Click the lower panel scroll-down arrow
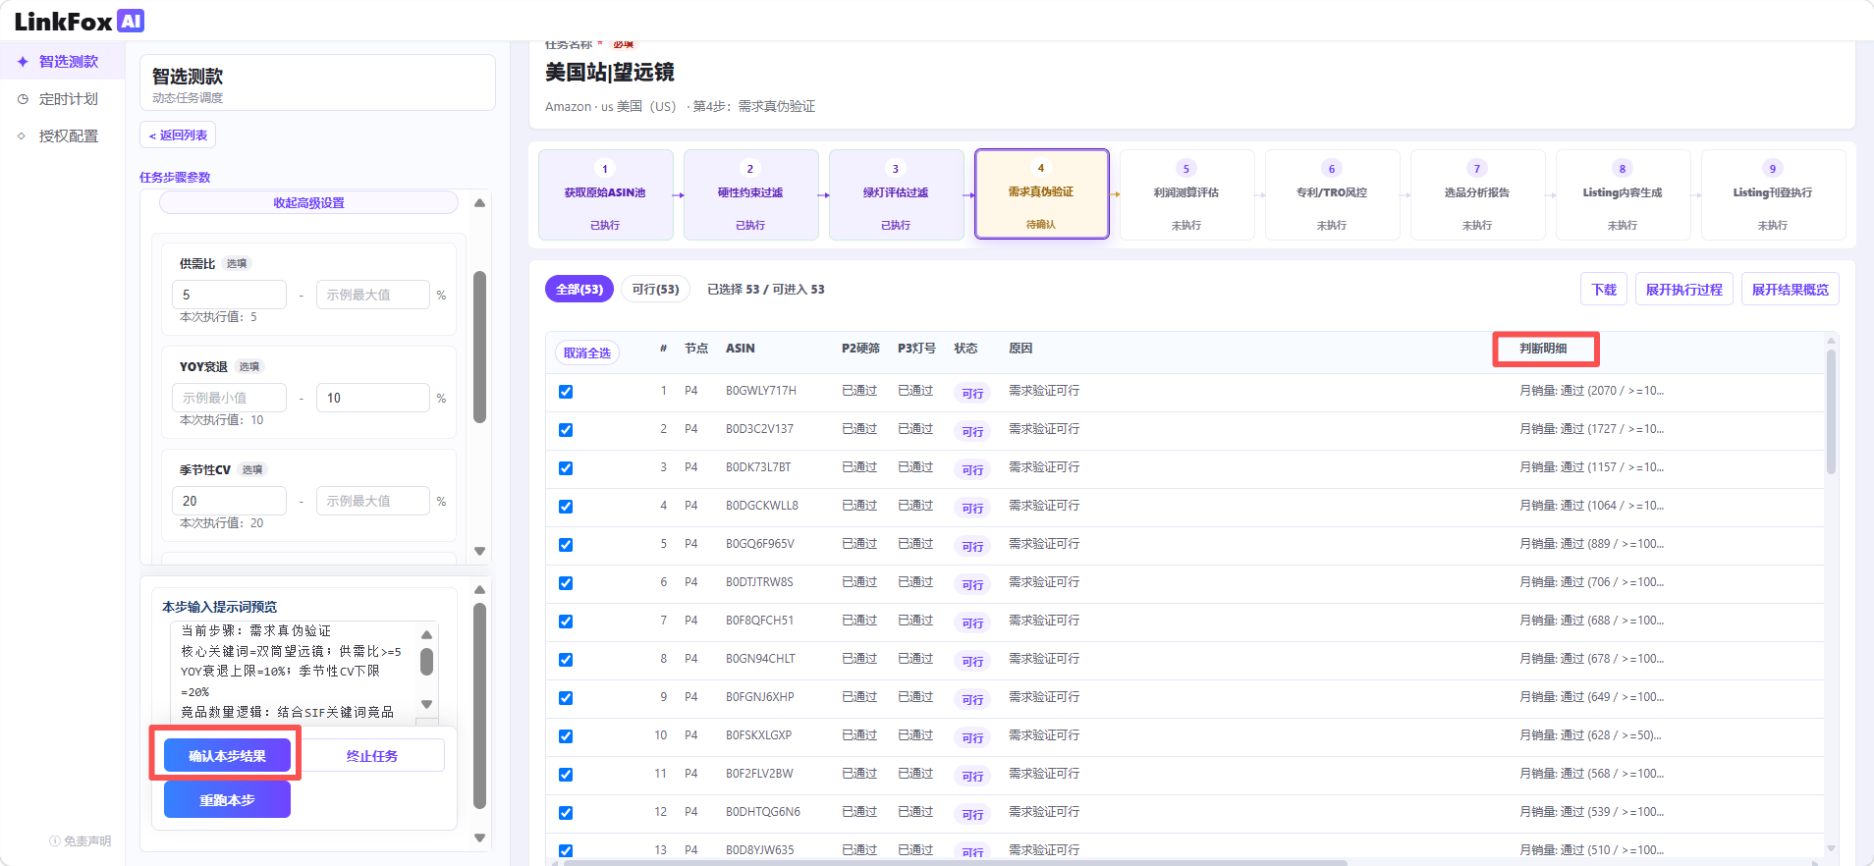 [479, 838]
